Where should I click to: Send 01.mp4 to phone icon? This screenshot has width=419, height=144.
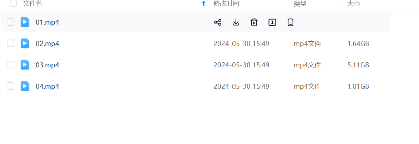[291, 22]
